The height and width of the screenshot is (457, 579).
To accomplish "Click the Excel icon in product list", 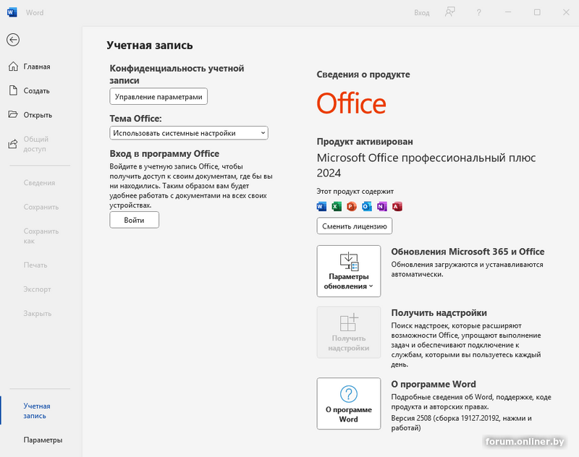I will point(337,207).
